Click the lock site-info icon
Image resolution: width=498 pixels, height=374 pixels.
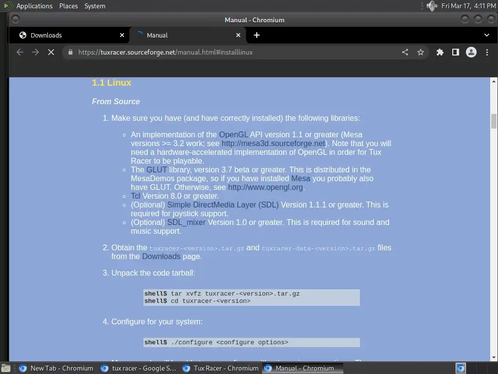[x=71, y=52]
